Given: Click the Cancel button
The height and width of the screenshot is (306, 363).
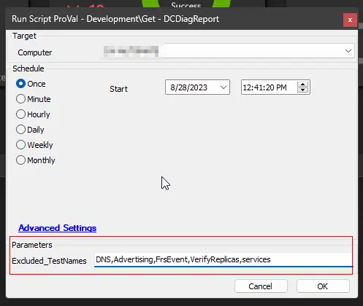Looking at the screenshot, I should (x=261, y=286).
